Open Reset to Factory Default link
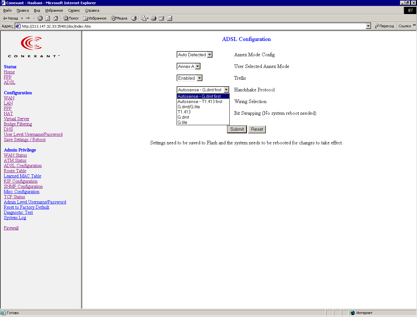The height and width of the screenshot is (317, 417). 26,207
